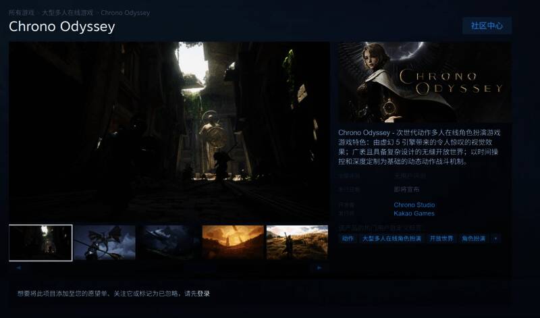
Task: Click the Chrono Odyssey breadcrumb link
Action: [125, 12]
